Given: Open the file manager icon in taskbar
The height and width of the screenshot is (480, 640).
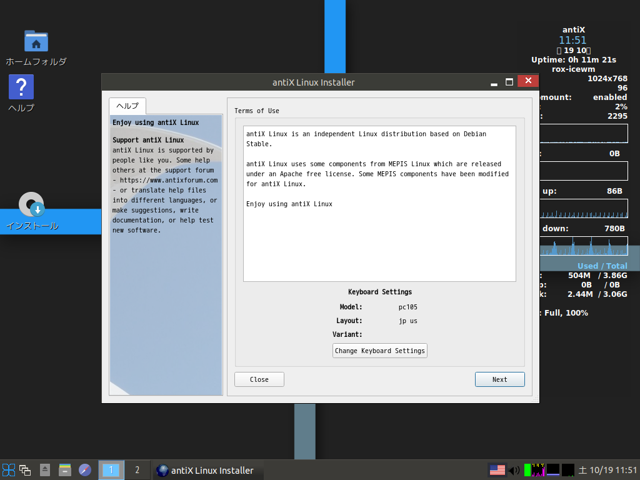Looking at the screenshot, I should (65, 470).
